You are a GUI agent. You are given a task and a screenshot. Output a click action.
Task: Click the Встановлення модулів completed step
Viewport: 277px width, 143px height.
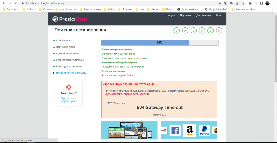(x=114, y=71)
